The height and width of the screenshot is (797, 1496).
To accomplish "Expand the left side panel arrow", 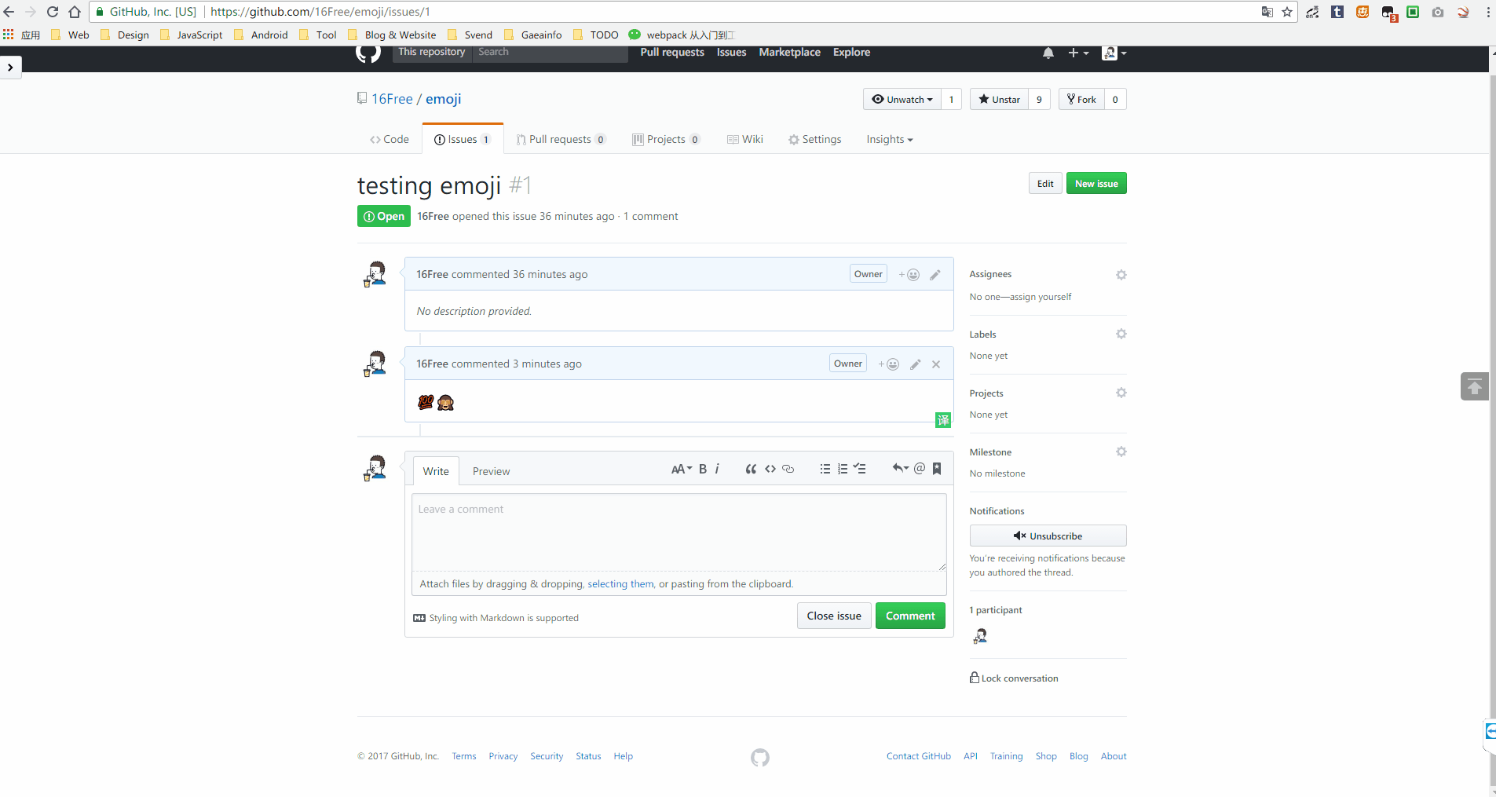I will click(10, 68).
